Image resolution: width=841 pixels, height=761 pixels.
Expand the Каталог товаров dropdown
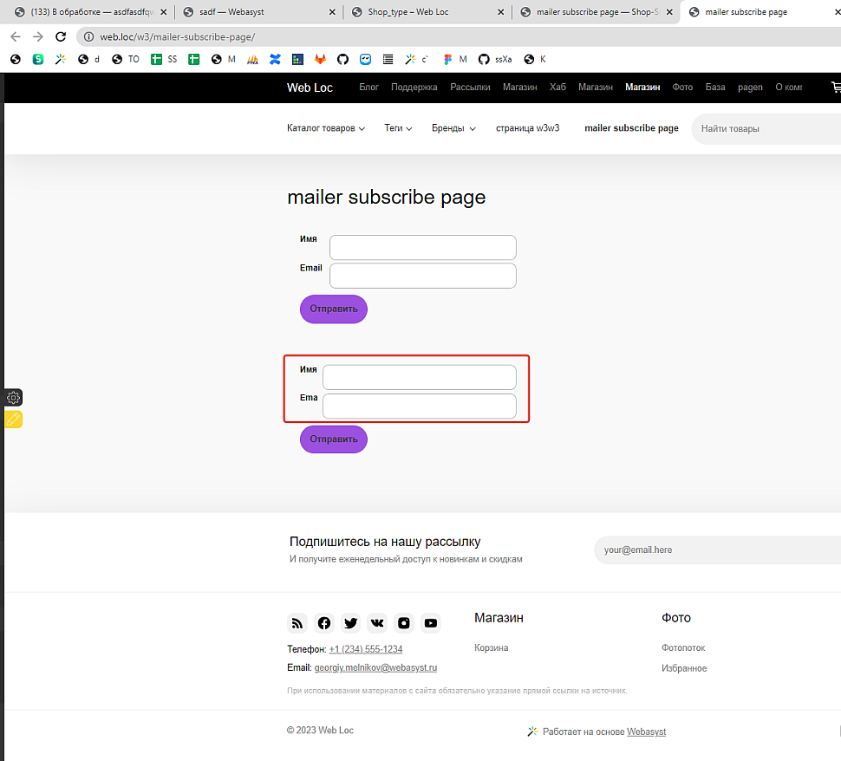click(x=325, y=128)
